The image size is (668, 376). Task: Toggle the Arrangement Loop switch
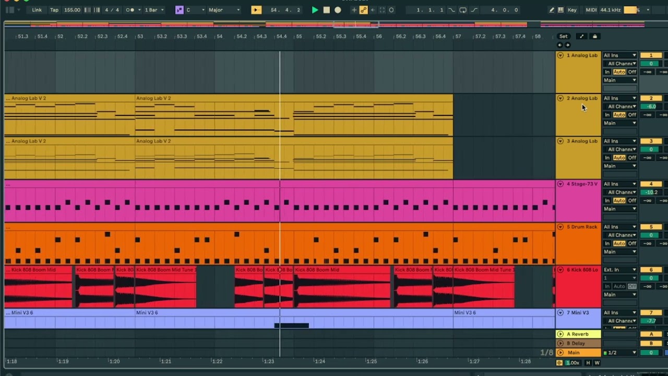tap(463, 10)
